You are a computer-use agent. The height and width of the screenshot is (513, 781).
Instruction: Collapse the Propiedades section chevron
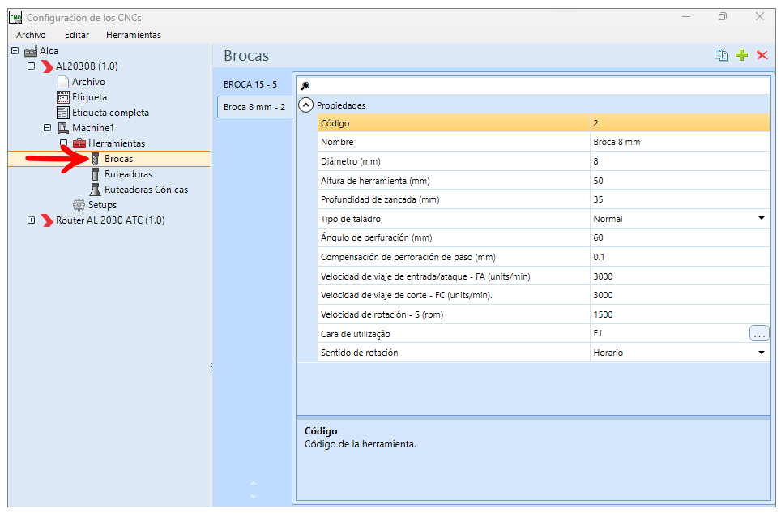[x=305, y=105]
